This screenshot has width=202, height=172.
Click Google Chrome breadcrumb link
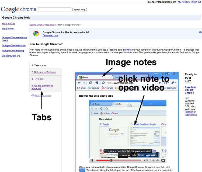[x=37, y=25]
